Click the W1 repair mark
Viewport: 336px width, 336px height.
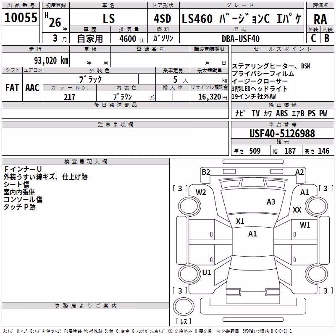(305, 225)
